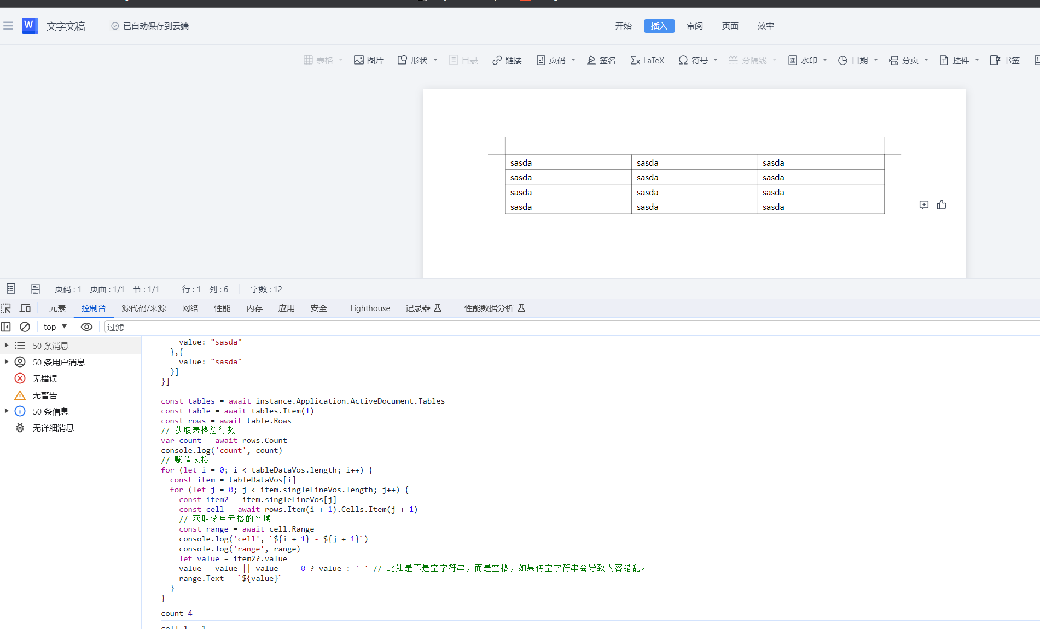Screen dimensions: 1040x629
Task: Toggle the DevTools device toolbar icon
Action: (x=25, y=308)
